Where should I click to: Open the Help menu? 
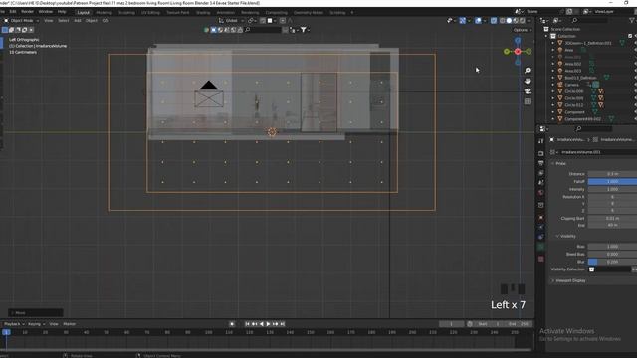pos(62,12)
